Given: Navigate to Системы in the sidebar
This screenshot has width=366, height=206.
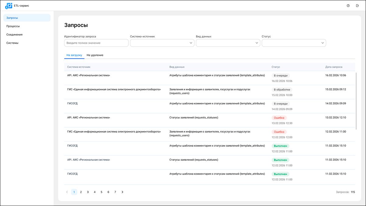Looking at the screenshot, I should [x=12, y=43].
